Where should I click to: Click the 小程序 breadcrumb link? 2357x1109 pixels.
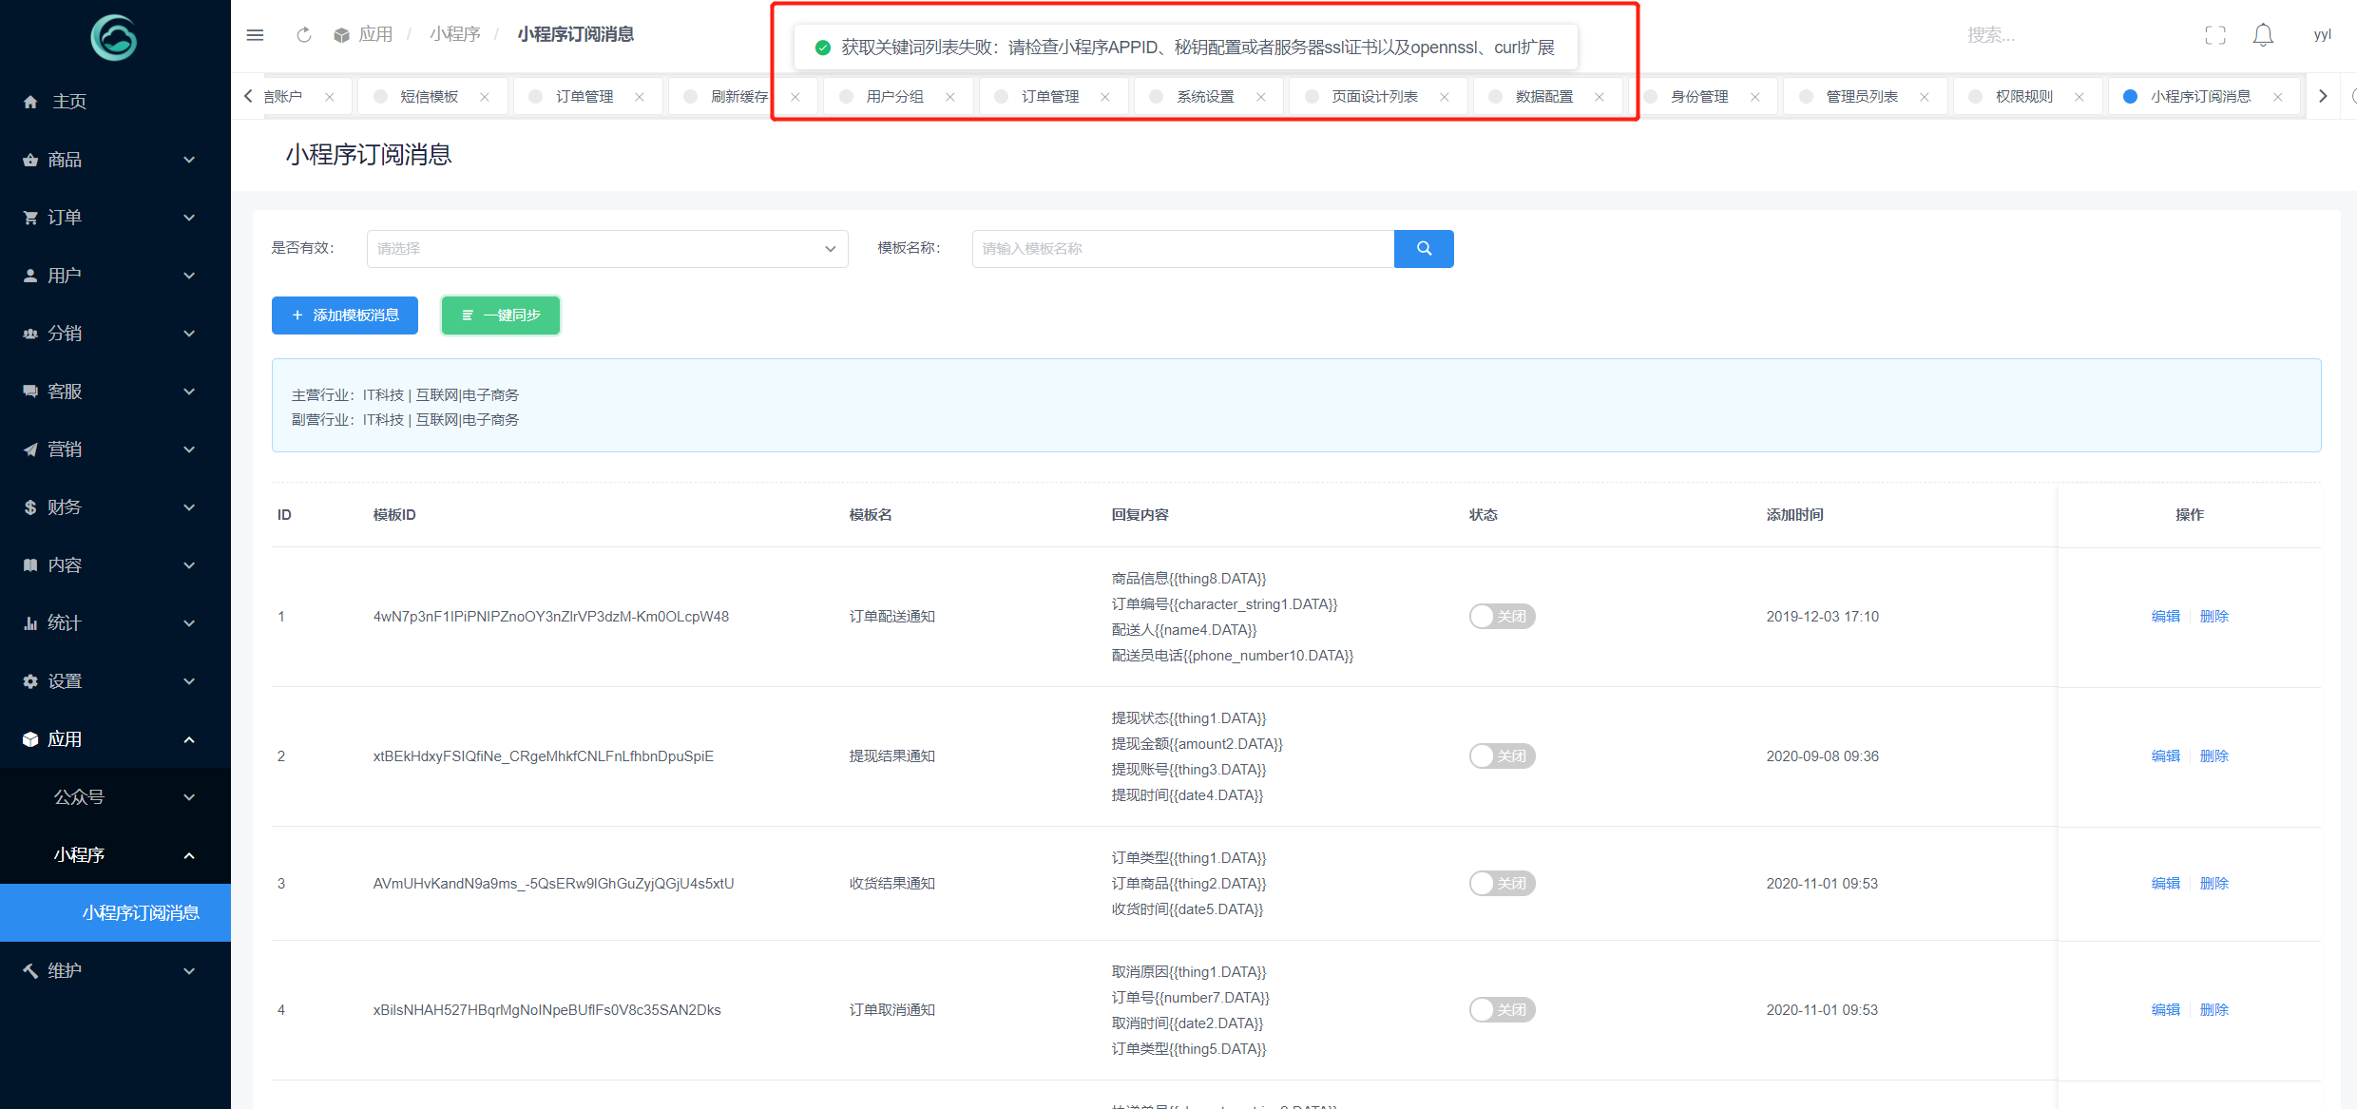pos(455,35)
